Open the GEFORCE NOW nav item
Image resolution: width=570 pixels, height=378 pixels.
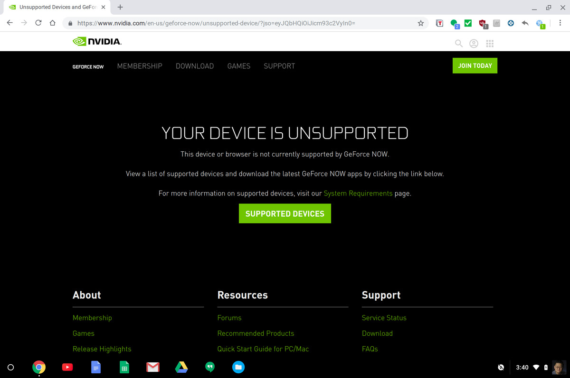[x=88, y=66]
